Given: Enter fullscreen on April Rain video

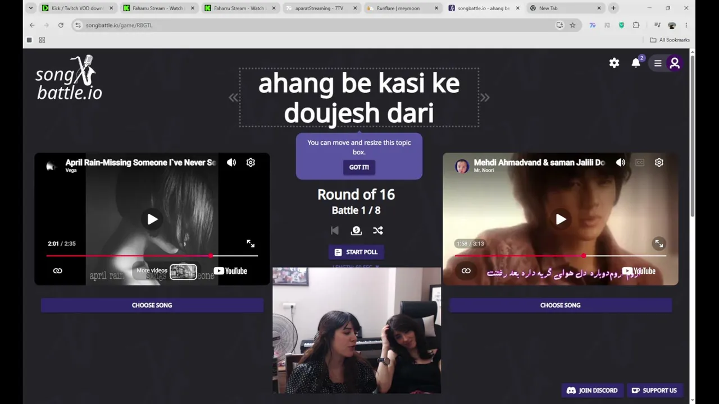Looking at the screenshot, I should click(x=251, y=244).
